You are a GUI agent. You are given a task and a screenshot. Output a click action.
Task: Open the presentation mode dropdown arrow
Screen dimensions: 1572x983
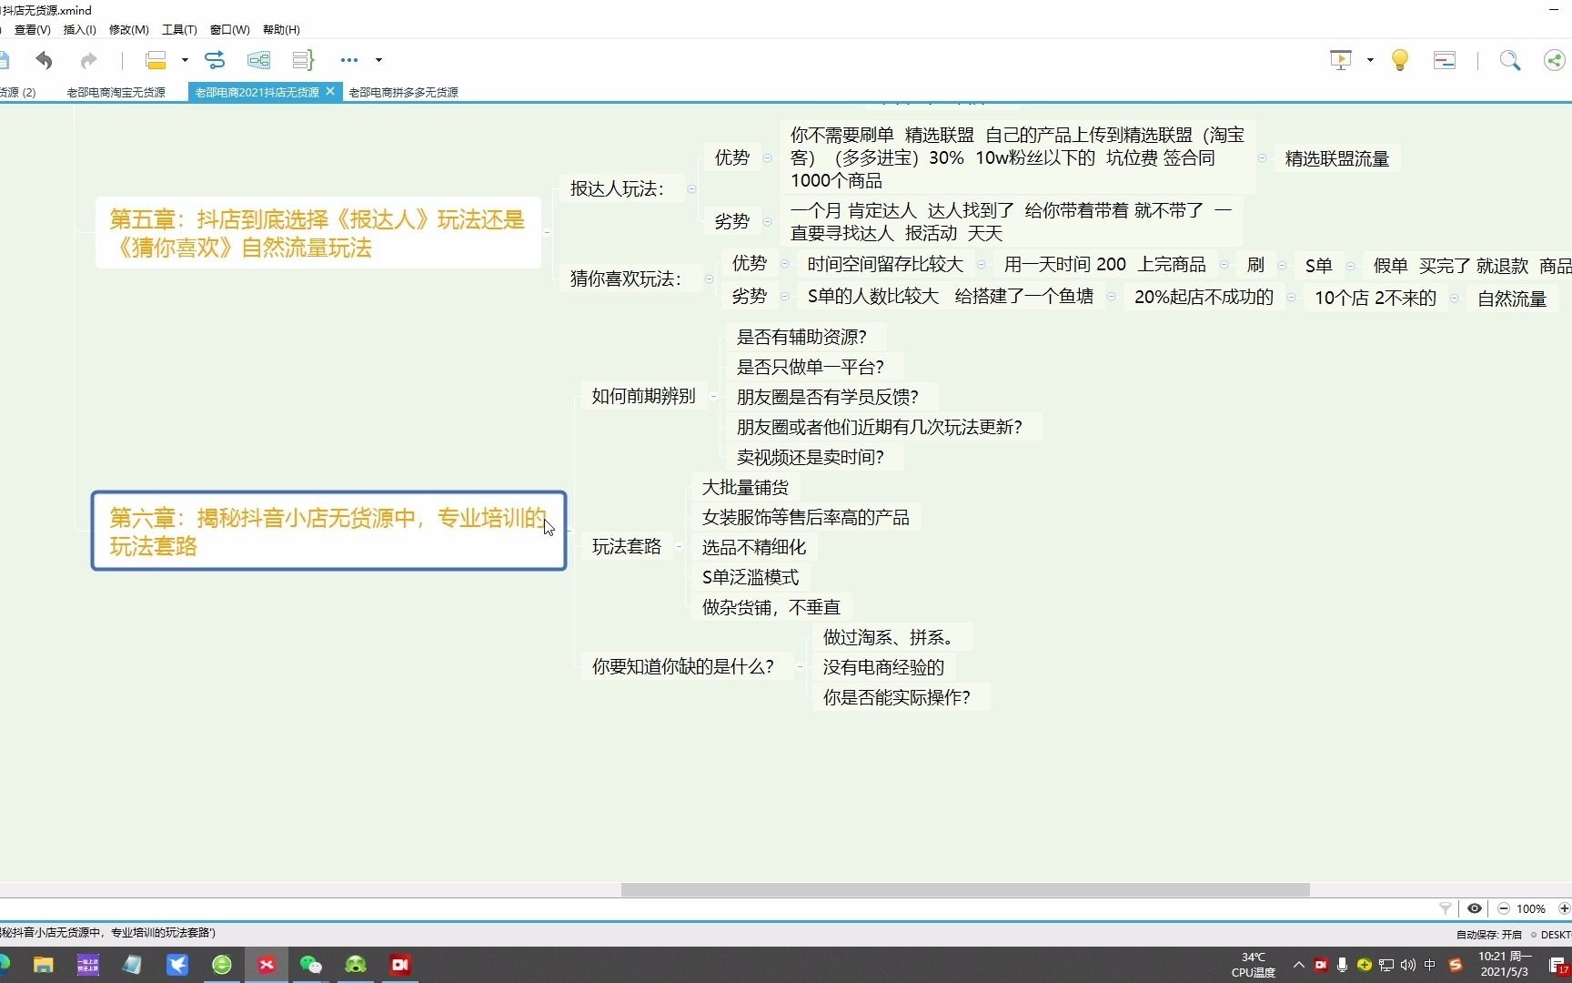coord(1370,60)
